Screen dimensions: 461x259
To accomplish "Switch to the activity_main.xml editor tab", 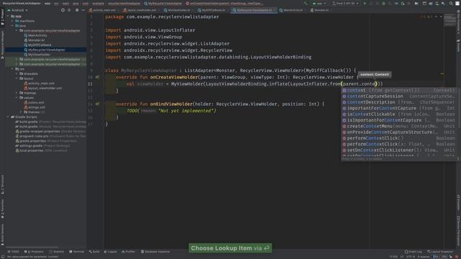I will coord(104,10).
